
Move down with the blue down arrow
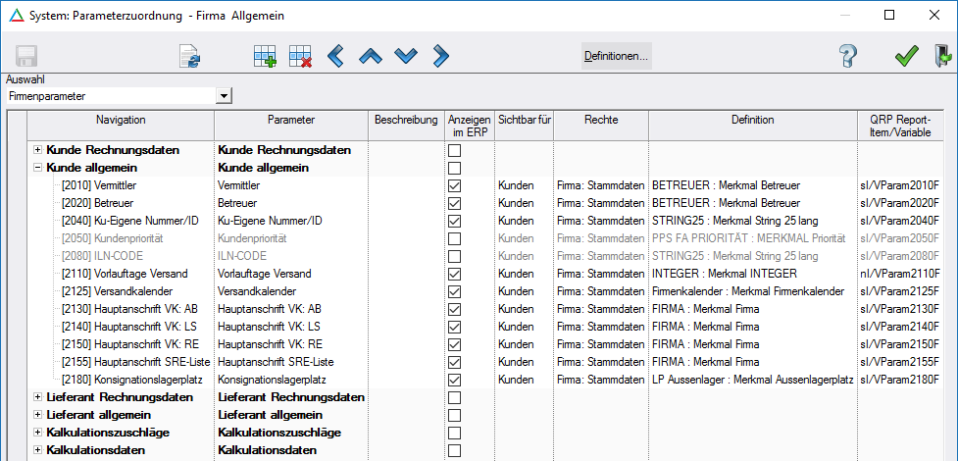[x=405, y=57]
